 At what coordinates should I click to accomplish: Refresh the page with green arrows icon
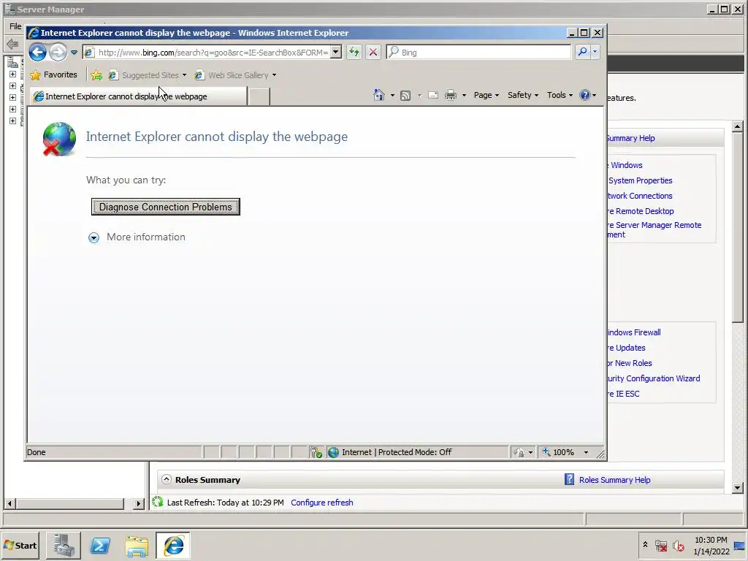click(354, 52)
